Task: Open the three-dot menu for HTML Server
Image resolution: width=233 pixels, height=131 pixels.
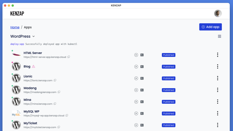Action: tap(218, 55)
